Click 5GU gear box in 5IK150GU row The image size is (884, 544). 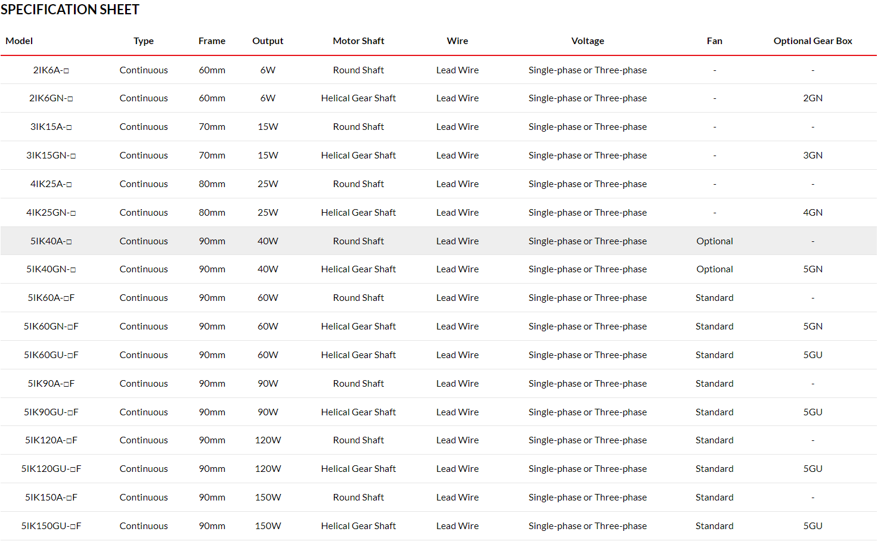point(813,526)
